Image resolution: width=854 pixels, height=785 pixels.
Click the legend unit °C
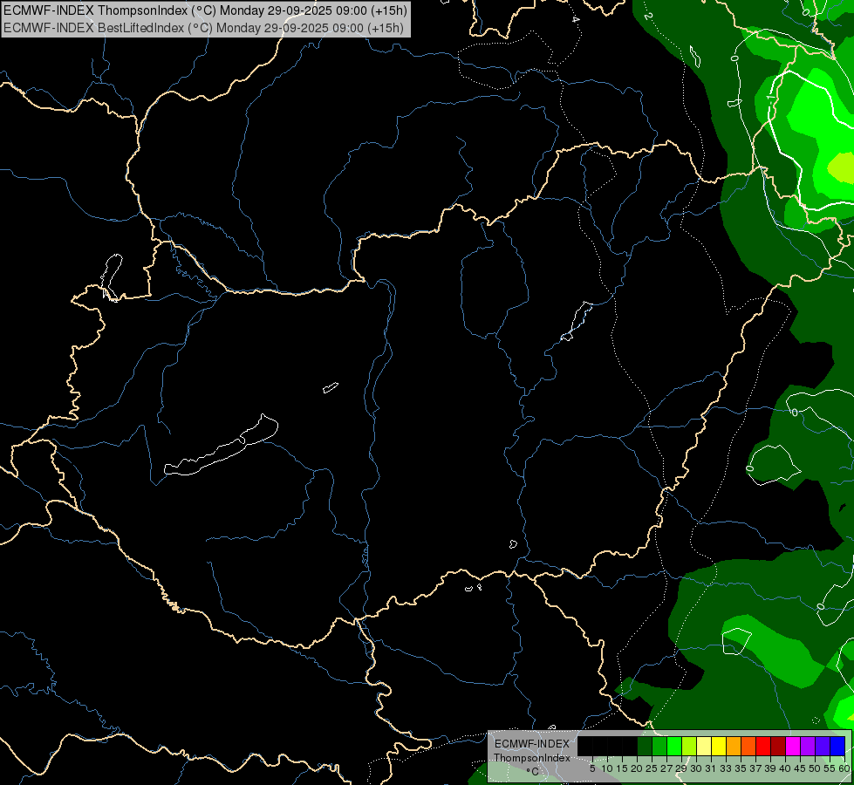point(532,772)
